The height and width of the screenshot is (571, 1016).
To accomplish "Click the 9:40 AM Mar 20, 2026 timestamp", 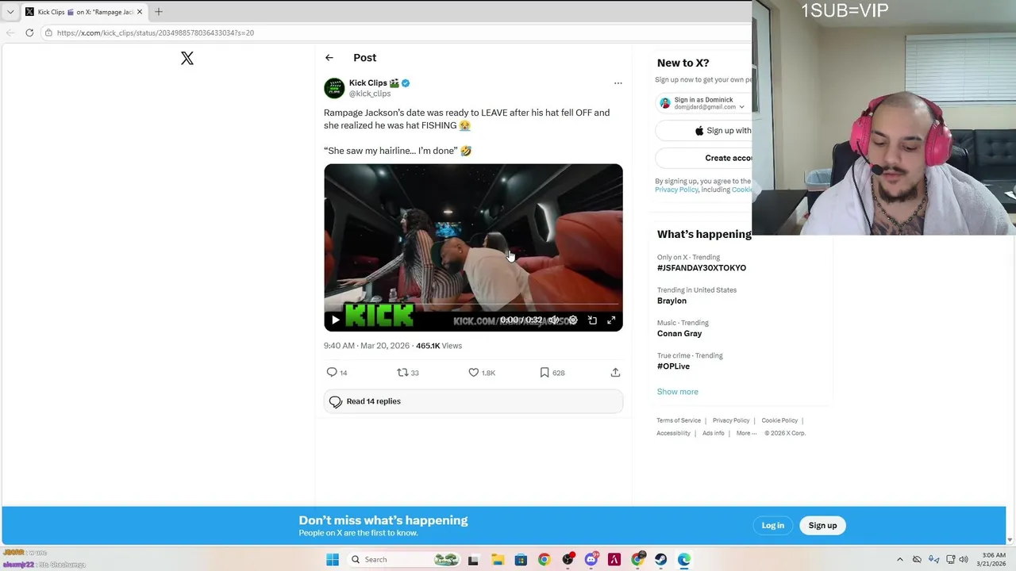I will pyautogui.click(x=368, y=346).
